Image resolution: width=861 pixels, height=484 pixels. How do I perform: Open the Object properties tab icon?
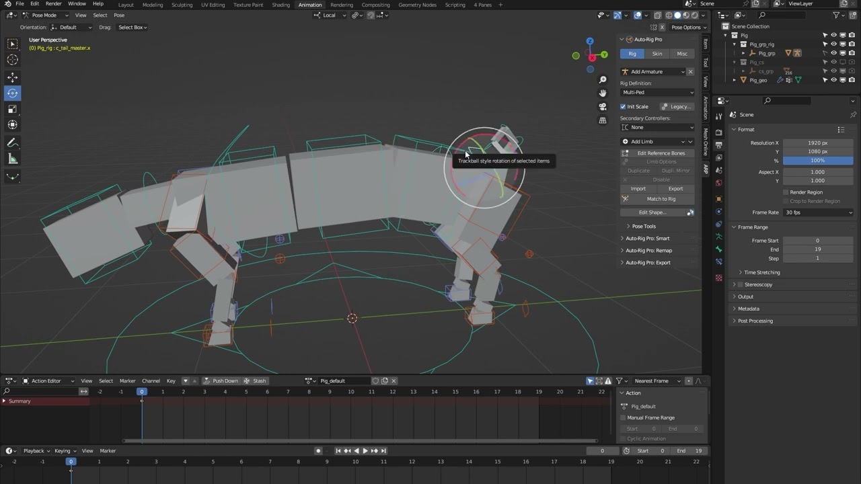(719, 199)
